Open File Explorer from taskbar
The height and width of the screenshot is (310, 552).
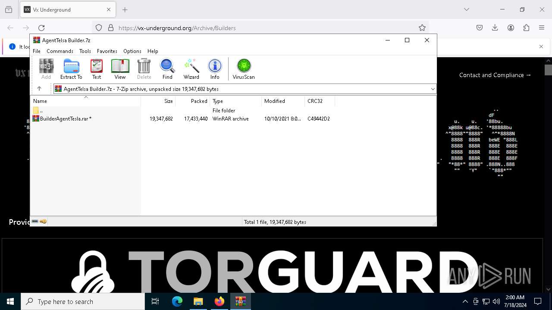(198, 301)
